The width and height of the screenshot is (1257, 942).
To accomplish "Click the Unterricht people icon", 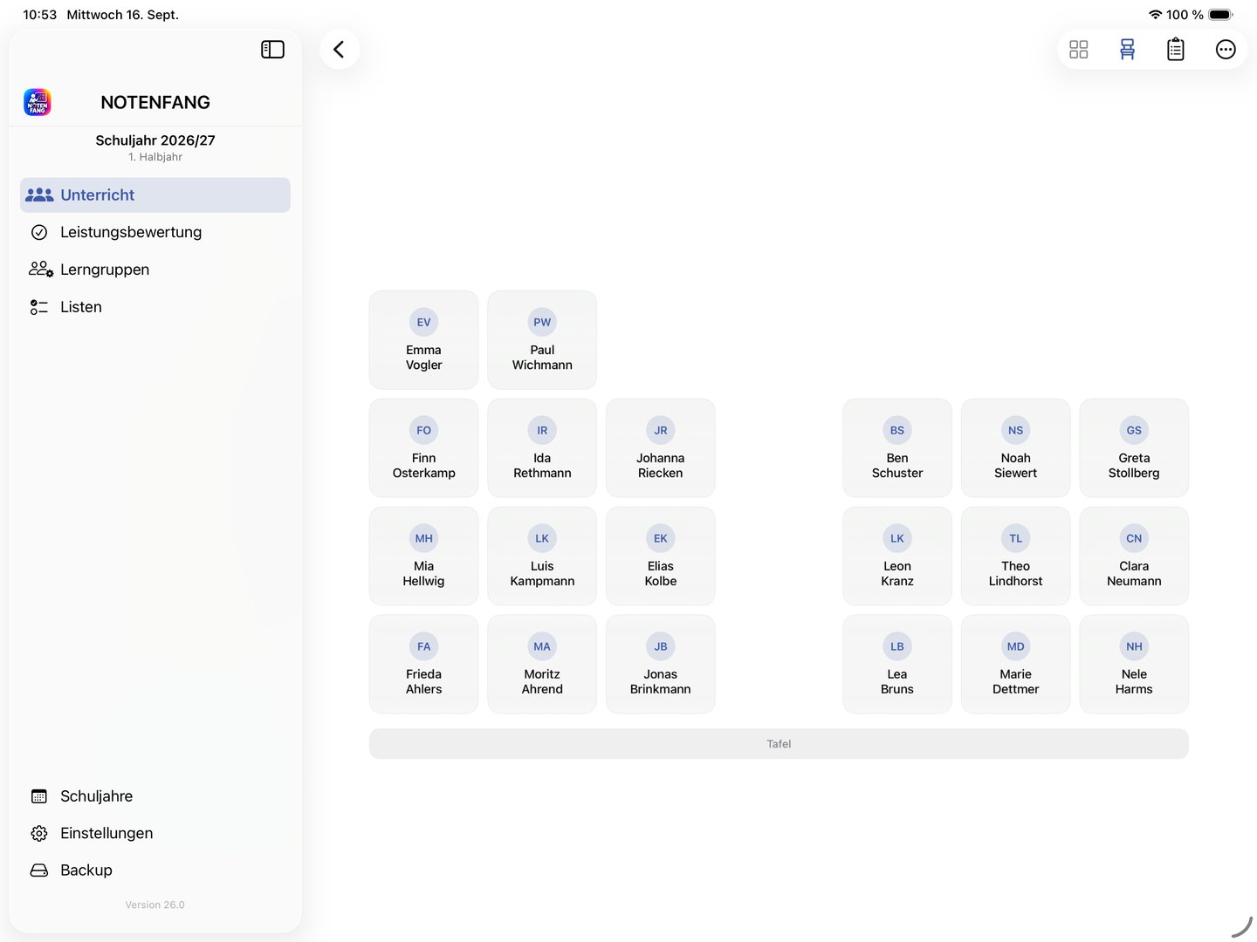I will pyautogui.click(x=39, y=195).
